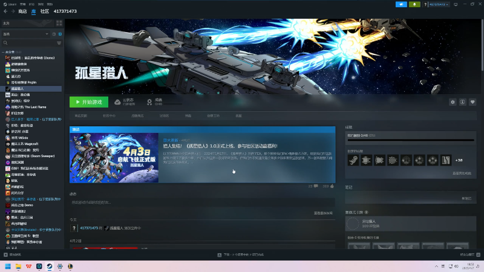484x272 pixels.
Task: Toggle the recent activity clock filter icon
Action: click(x=54, y=34)
